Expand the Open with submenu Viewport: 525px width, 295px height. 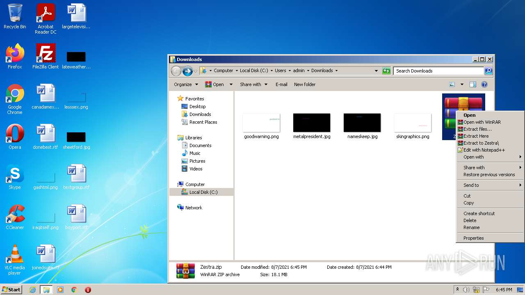click(490, 157)
